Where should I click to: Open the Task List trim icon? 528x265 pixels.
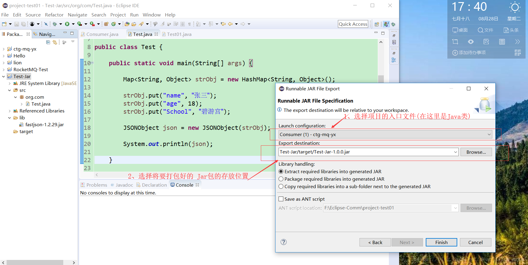click(394, 42)
